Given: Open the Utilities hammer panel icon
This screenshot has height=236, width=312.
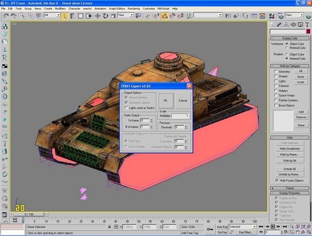Looking at the screenshot, I should click(307, 25).
